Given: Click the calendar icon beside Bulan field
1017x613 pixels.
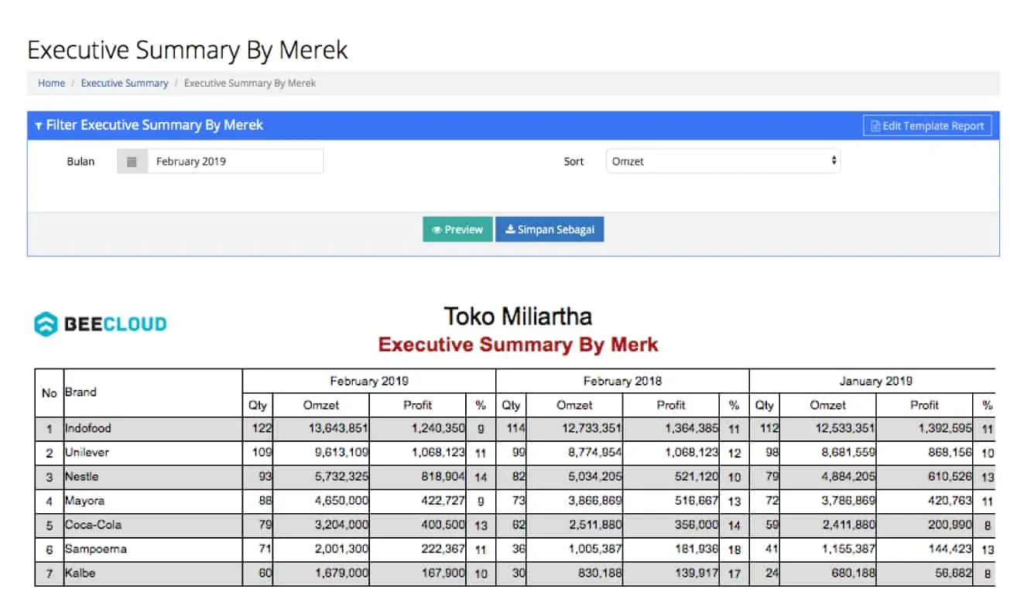Looking at the screenshot, I should pyautogui.click(x=132, y=162).
